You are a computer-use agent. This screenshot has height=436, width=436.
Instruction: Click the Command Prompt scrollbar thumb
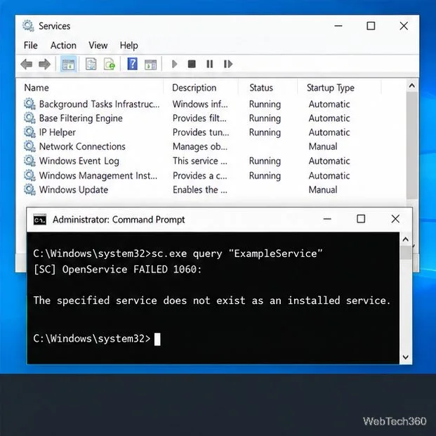pyautogui.click(x=406, y=253)
